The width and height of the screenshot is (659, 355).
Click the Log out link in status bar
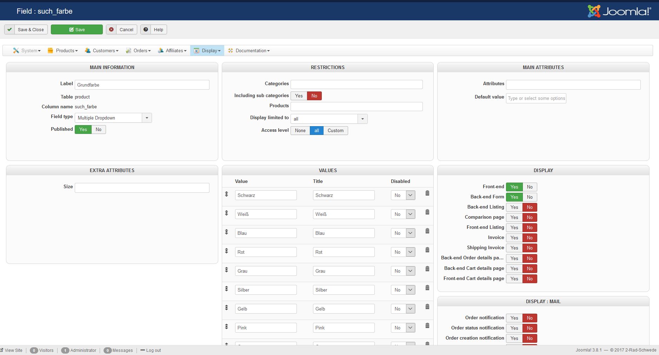[151, 350]
